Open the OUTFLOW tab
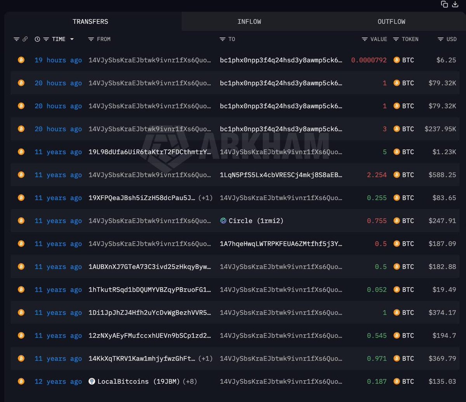This screenshot has height=402, width=466. [x=391, y=22]
